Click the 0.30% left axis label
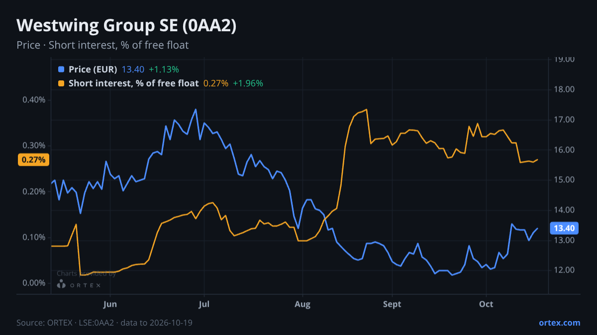Screen dimensions: 597x335 [34, 145]
